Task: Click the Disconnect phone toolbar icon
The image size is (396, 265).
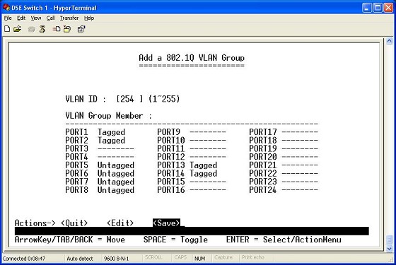Action: [42, 29]
